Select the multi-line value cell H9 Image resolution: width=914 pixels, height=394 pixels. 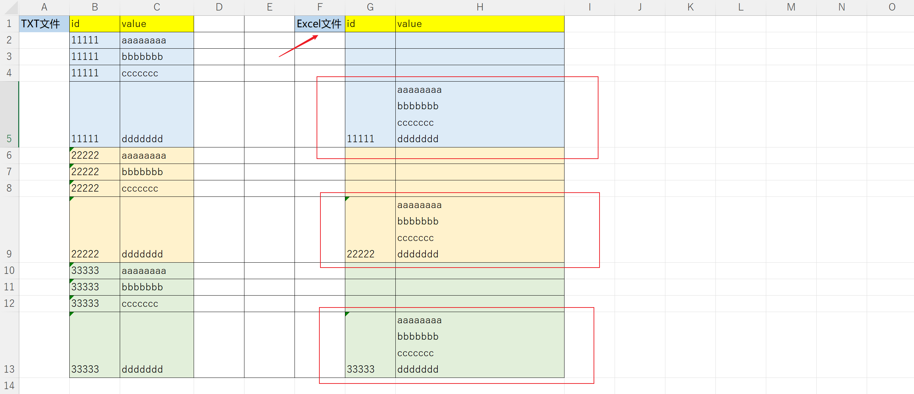(x=480, y=229)
